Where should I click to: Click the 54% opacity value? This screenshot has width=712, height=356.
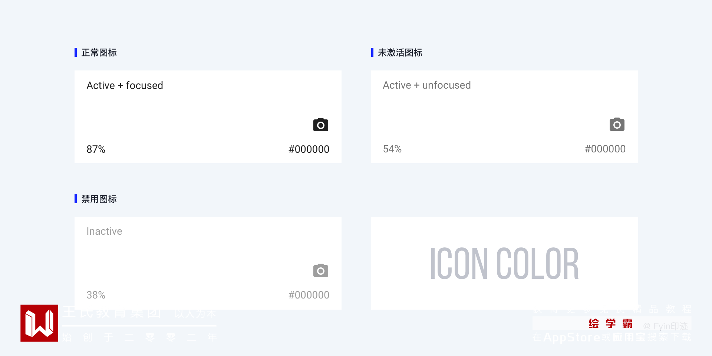(x=392, y=149)
